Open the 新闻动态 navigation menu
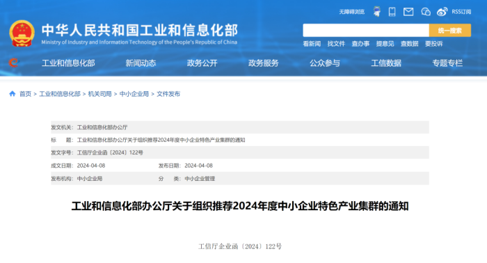The image size is (487, 263). (141, 63)
